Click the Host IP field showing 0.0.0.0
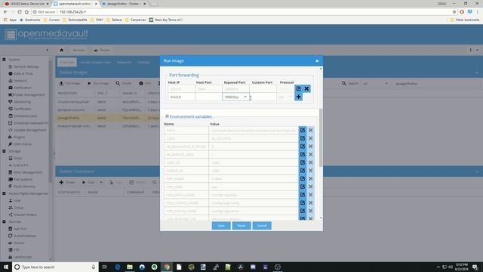Image resolution: width=483 pixels, height=272 pixels. pos(181,97)
